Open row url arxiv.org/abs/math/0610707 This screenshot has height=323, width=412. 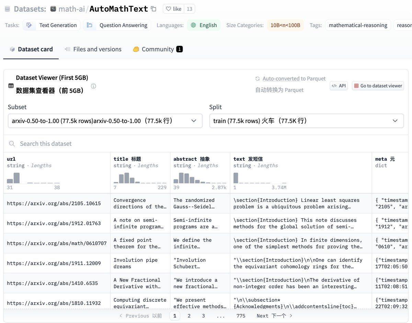tap(57, 243)
